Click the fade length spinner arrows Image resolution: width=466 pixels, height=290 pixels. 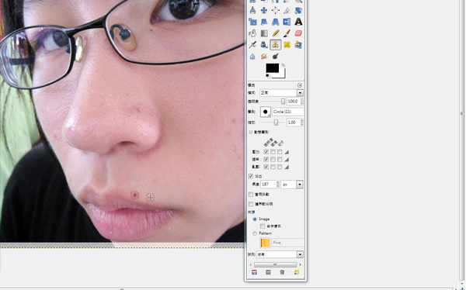click(x=278, y=185)
